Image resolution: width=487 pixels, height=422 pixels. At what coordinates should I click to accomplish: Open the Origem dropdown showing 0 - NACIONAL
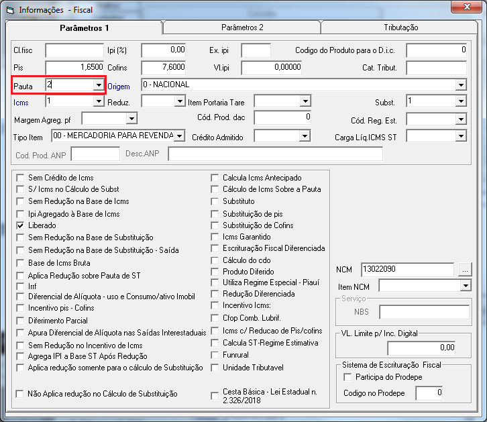[x=461, y=85]
